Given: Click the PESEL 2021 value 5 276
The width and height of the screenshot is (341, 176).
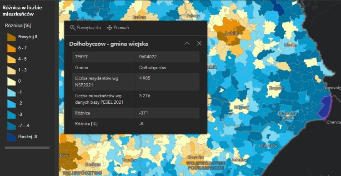Looking at the screenshot, I should click(145, 96).
